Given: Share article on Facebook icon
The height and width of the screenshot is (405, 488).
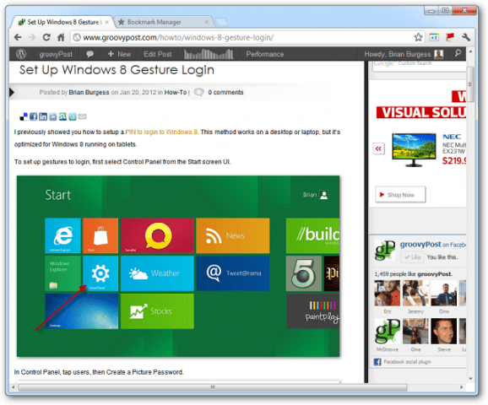Looking at the screenshot, I should coord(33,116).
